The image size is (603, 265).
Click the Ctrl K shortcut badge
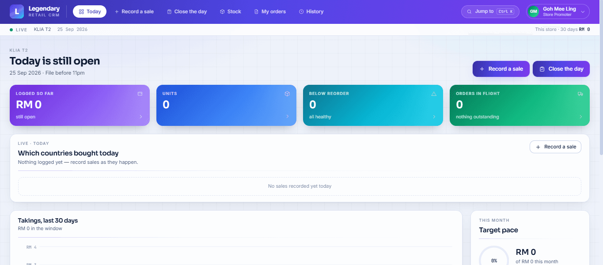coord(506,11)
